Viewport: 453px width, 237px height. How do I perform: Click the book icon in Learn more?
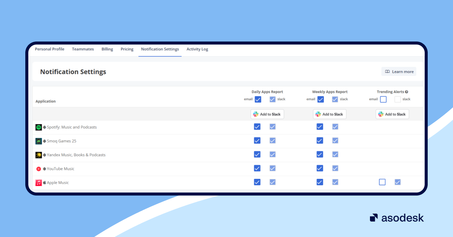(387, 72)
